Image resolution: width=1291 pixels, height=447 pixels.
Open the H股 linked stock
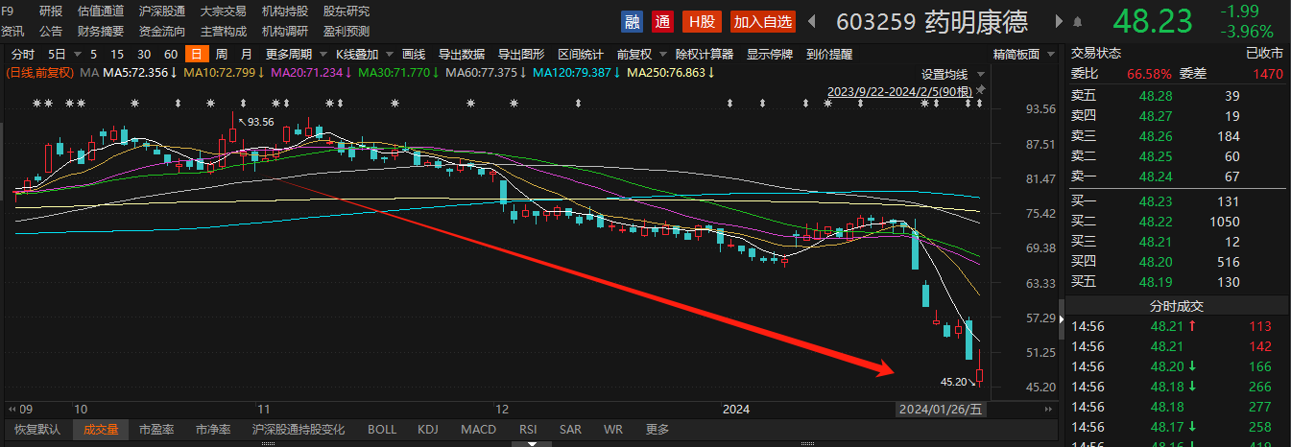coord(700,21)
